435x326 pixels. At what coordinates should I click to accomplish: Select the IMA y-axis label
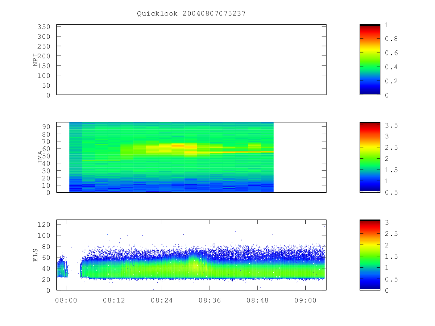click(x=40, y=157)
